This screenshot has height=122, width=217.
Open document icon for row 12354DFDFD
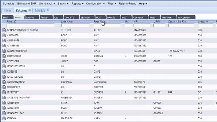click(4, 87)
